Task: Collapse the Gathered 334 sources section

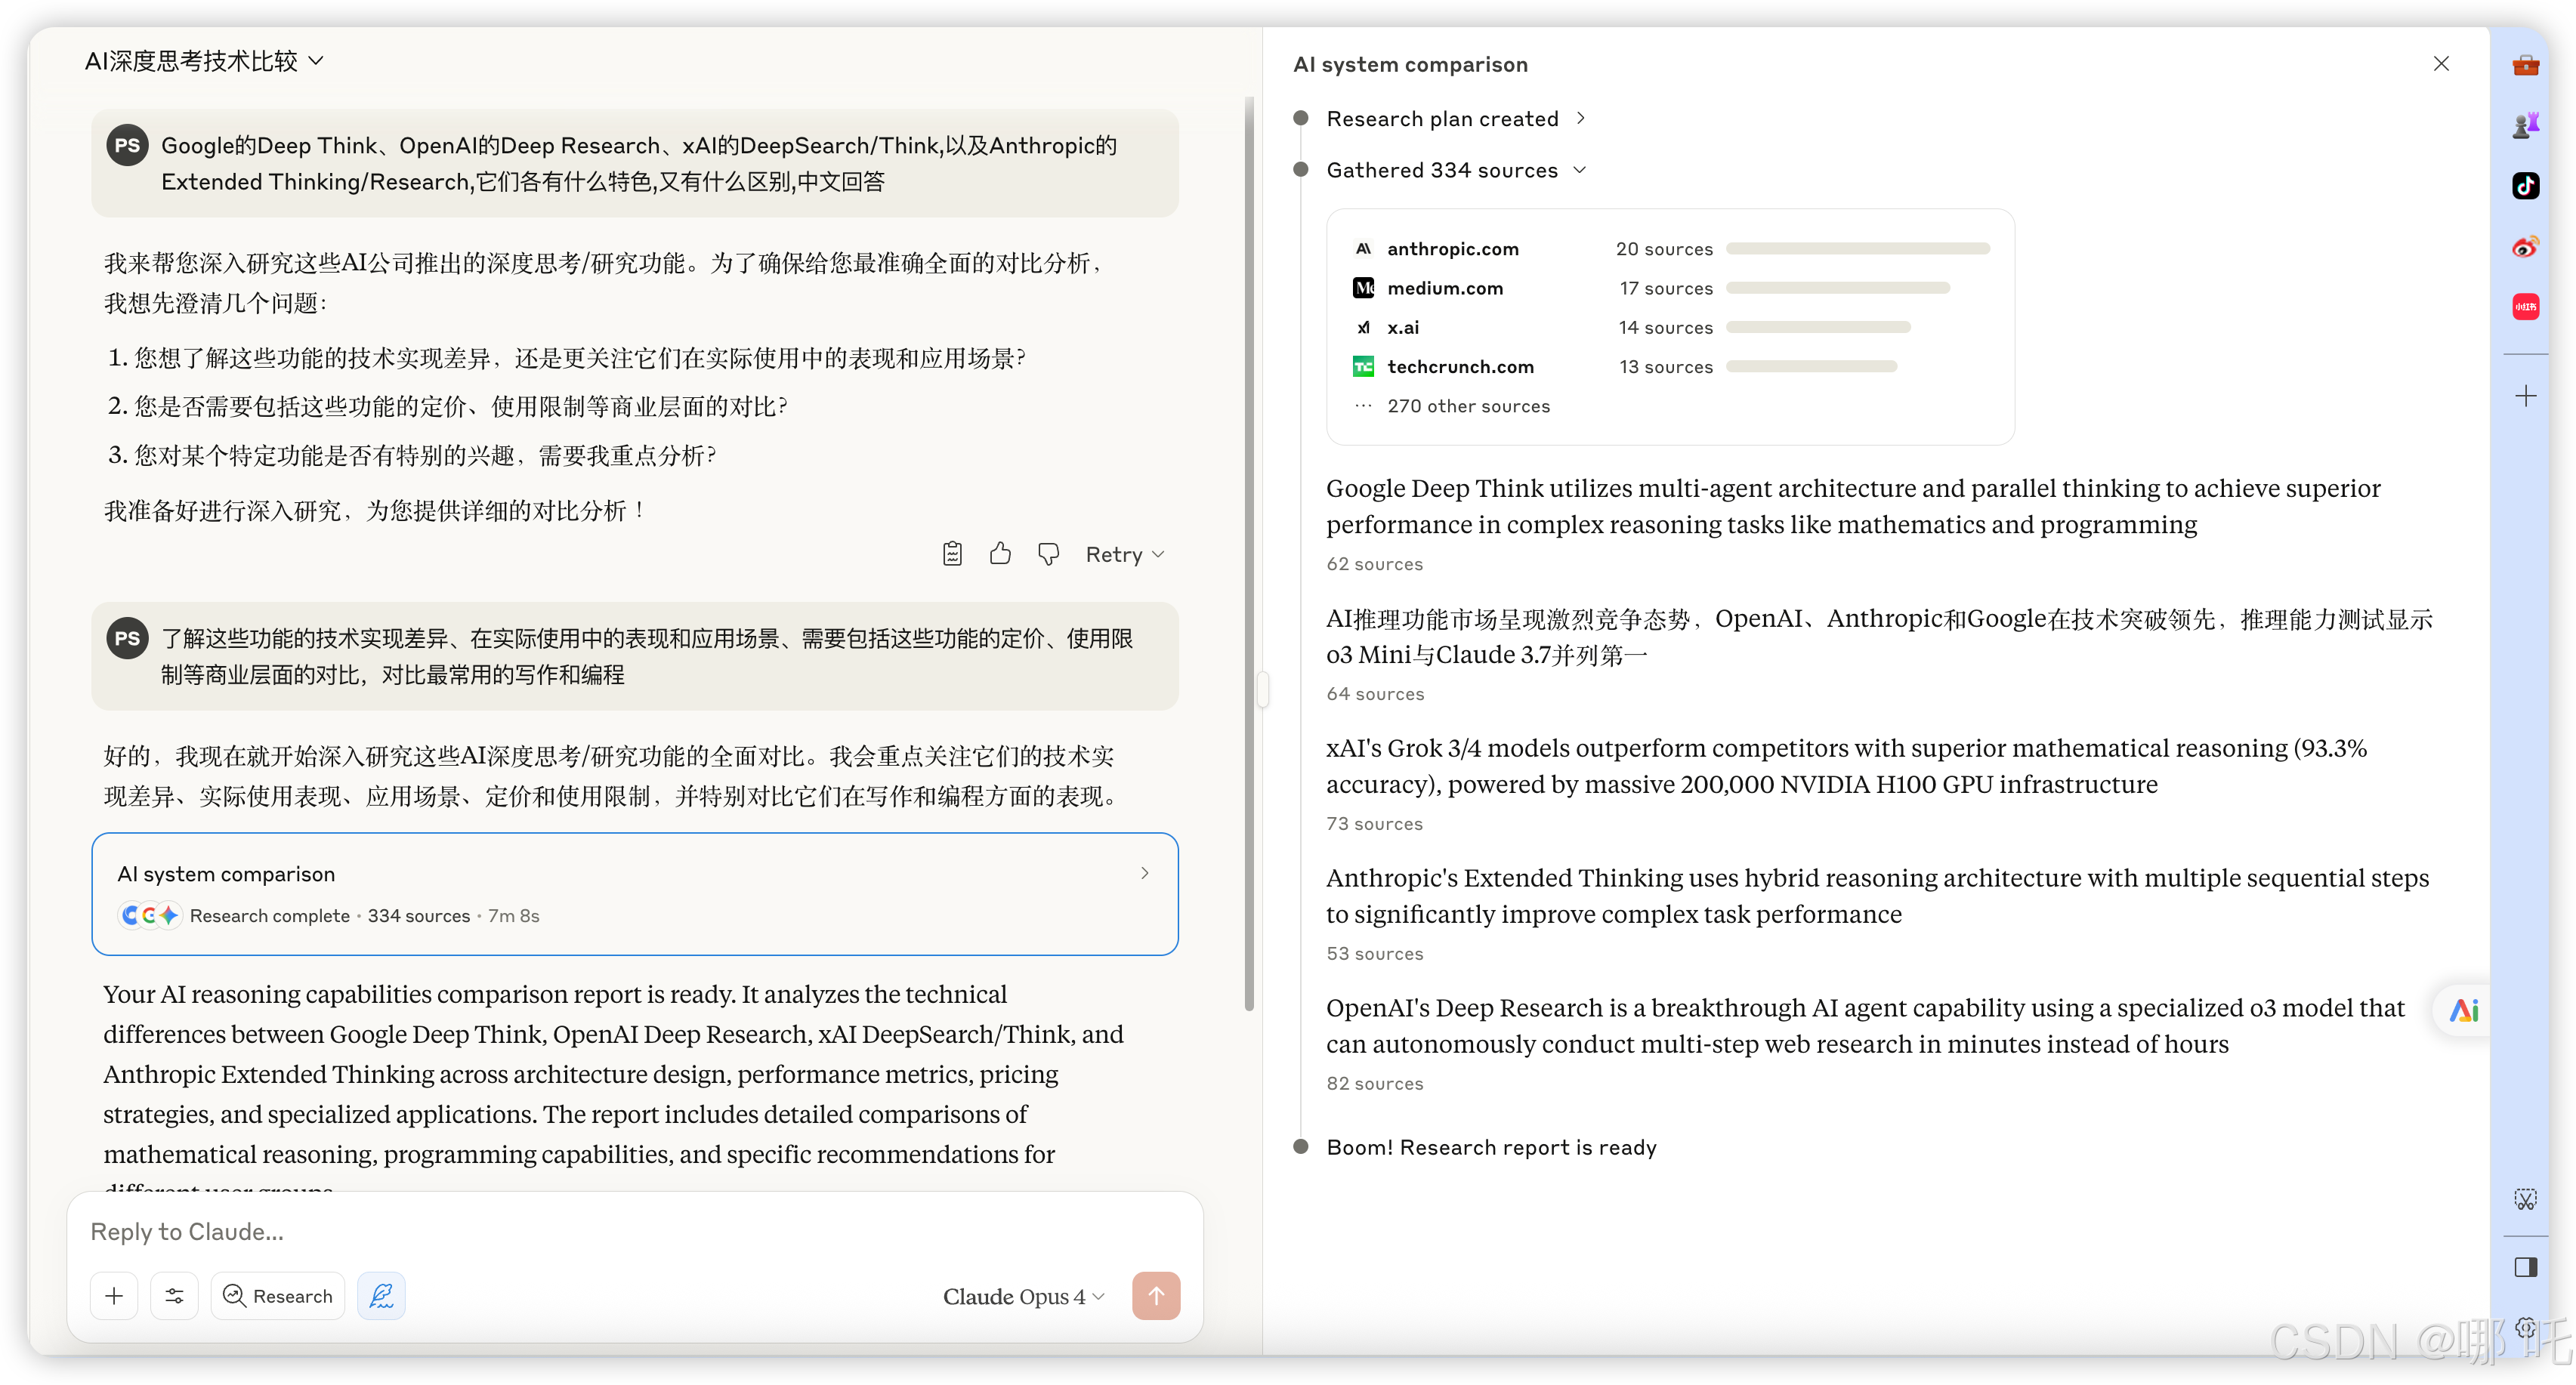Action: [x=1456, y=170]
